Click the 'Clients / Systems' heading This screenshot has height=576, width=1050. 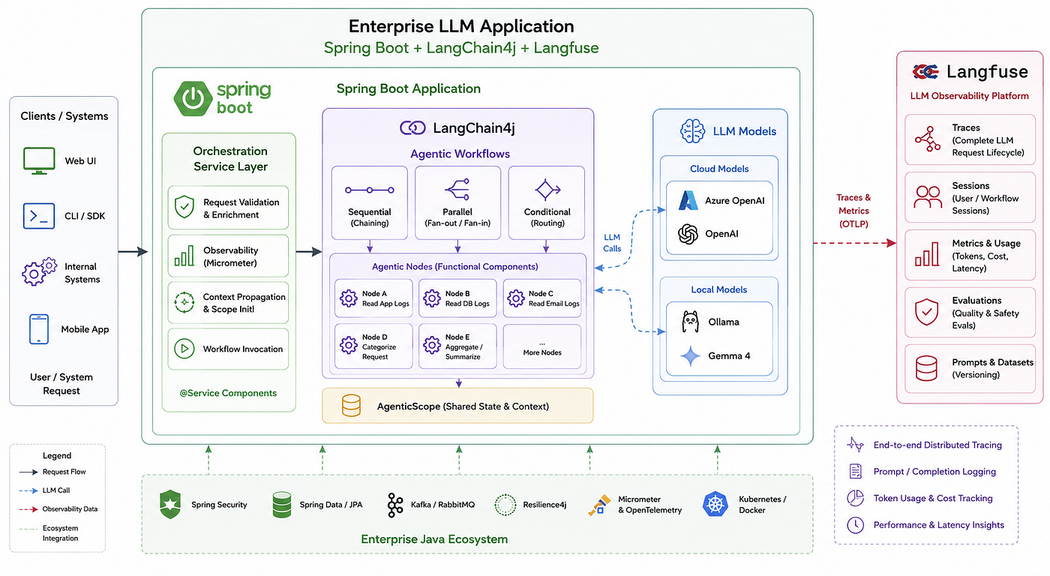(64, 116)
